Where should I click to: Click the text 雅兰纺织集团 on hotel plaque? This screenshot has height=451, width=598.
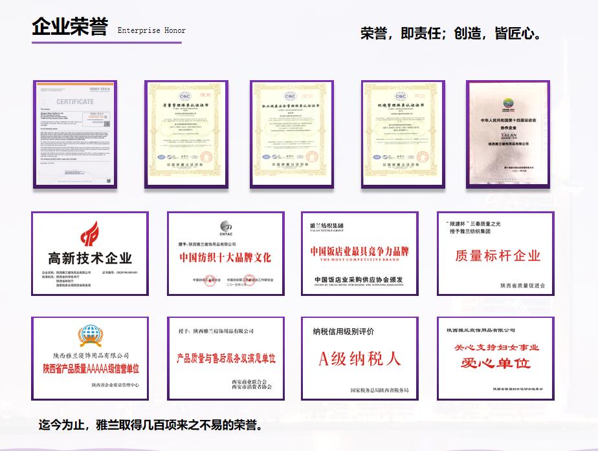point(327,226)
